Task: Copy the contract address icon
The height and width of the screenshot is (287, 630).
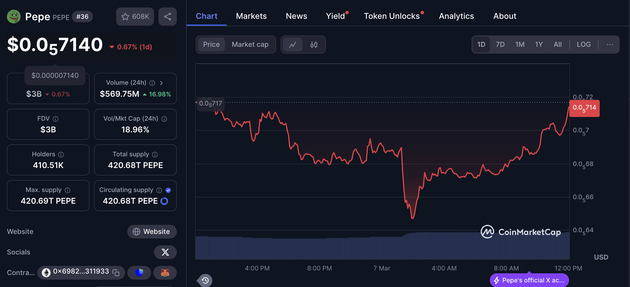Action: click(116, 272)
